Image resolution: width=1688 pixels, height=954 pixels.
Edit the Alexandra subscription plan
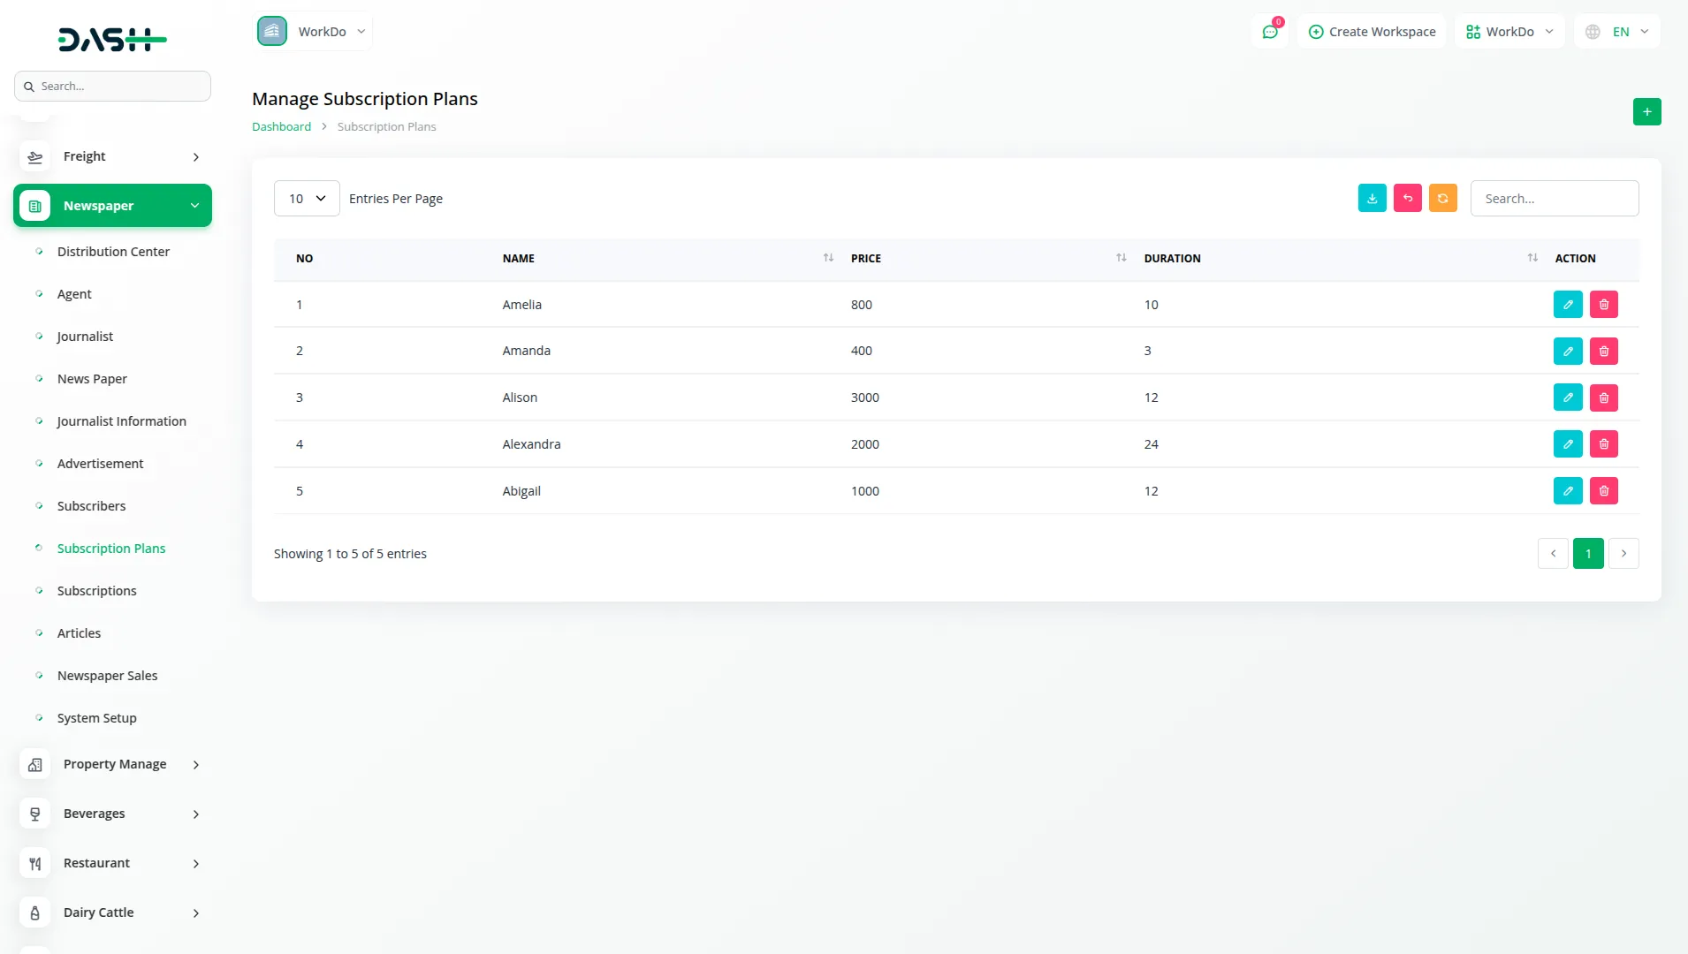pyautogui.click(x=1567, y=444)
